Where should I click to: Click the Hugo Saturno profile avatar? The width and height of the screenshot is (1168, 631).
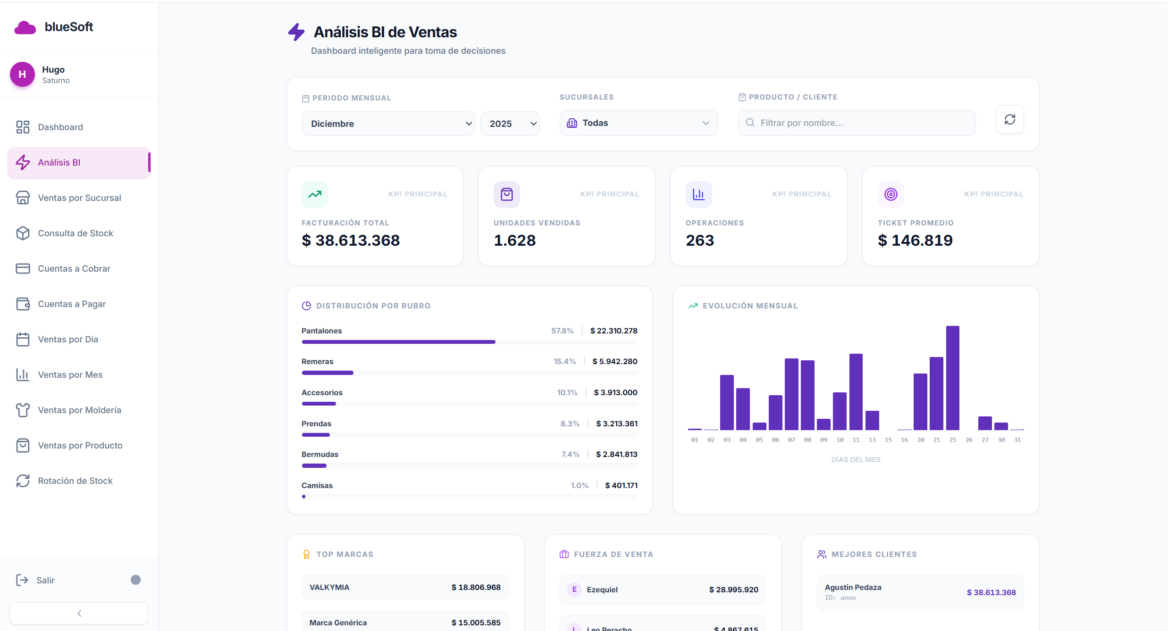[x=22, y=74]
